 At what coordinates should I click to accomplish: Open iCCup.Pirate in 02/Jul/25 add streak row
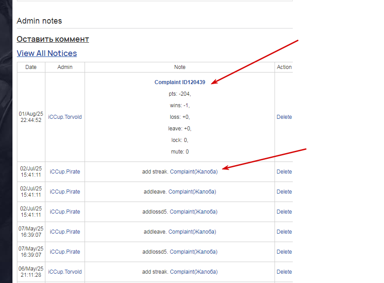coord(65,172)
